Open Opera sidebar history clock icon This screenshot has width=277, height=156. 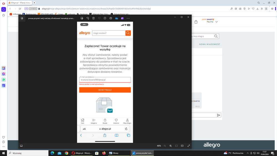coord(4,142)
